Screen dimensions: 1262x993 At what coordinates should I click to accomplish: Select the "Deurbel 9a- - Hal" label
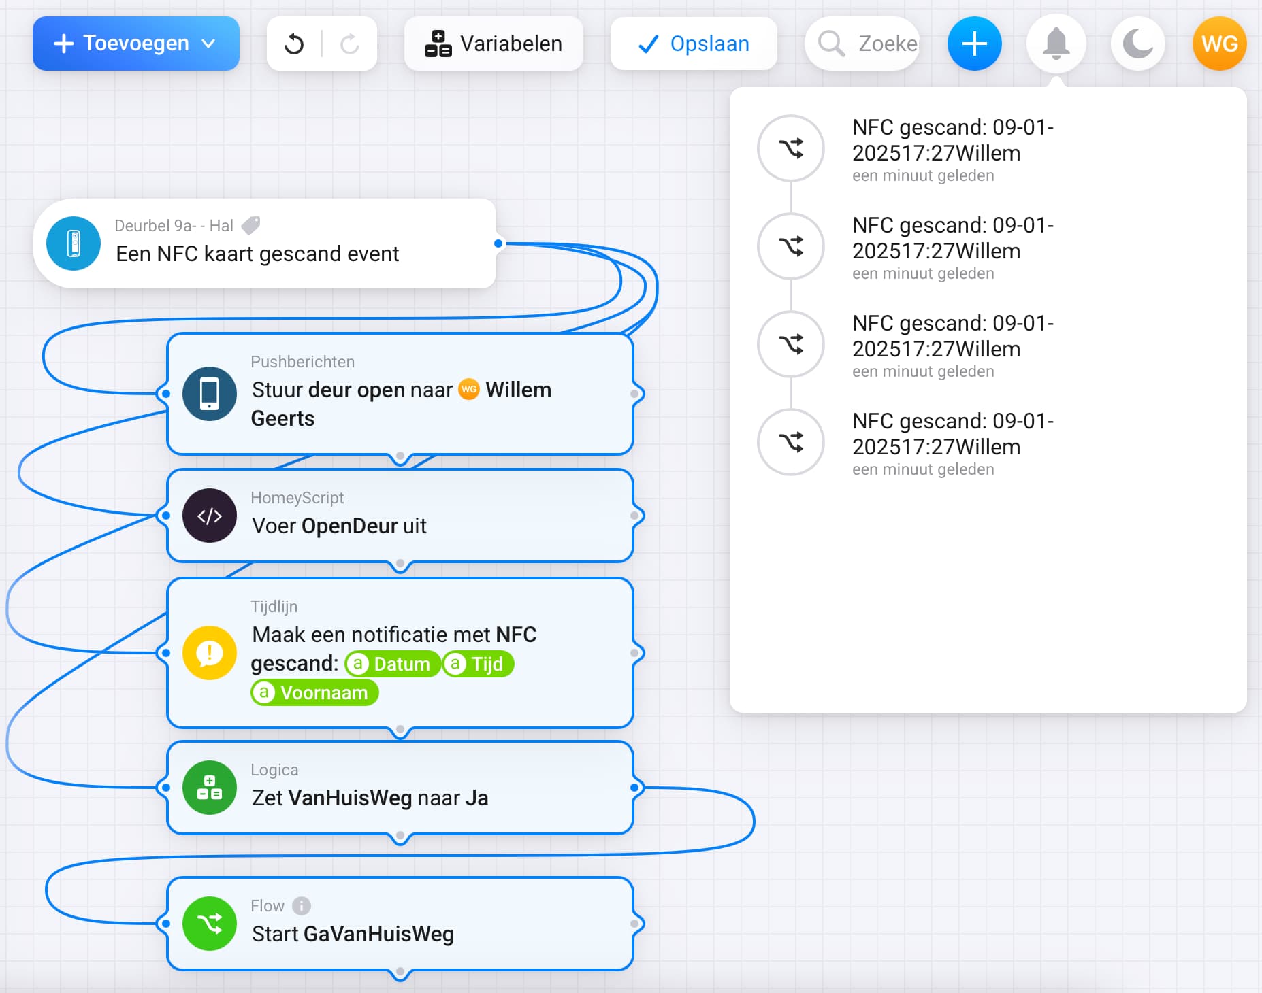pyautogui.click(x=174, y=226)
